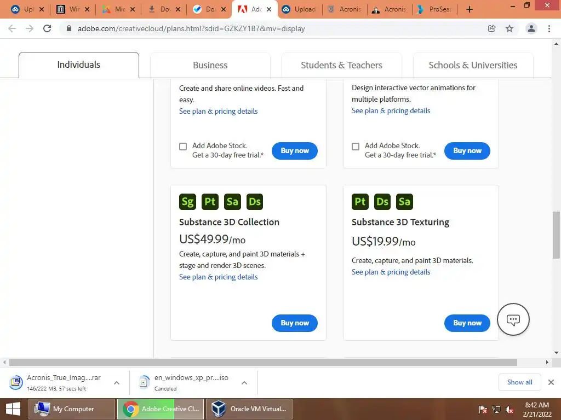Share this page from the address bar
Viewport: 561px width, 420px height.
point(491,28)
